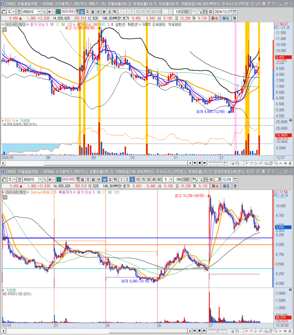Screen dimensions: 294x335
Task: Click the line-draw tool icon in the upper toolbar
Action: point(200,12)
